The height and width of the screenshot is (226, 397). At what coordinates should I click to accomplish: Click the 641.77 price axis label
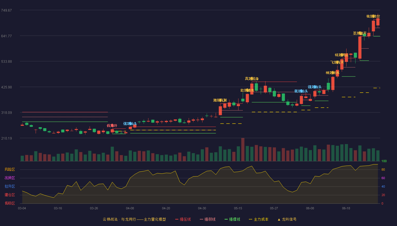(6, 36)
